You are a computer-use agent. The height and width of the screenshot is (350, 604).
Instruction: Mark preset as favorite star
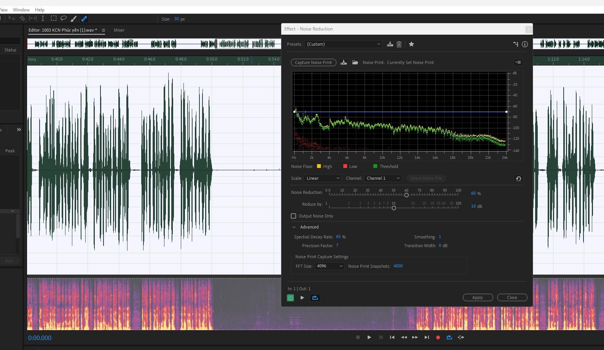[x=411, y=44]
